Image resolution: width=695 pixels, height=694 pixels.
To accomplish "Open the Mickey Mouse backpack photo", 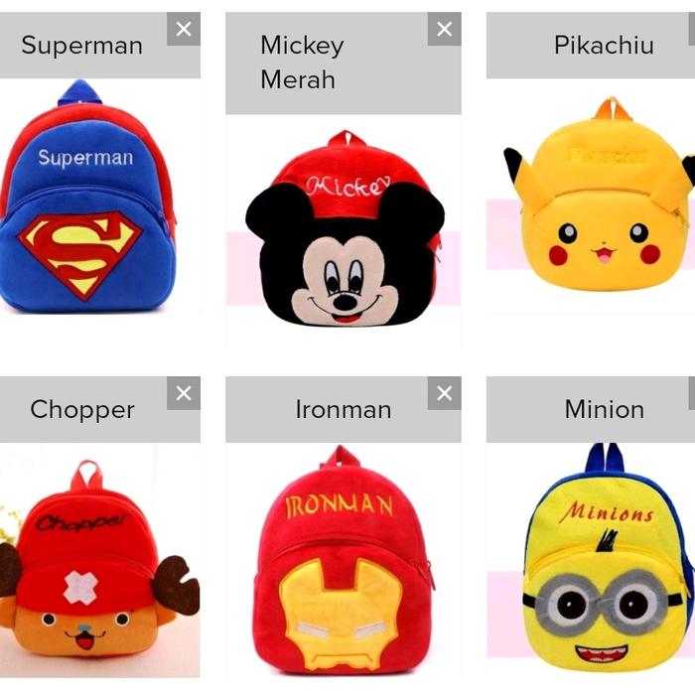I will (x=344, y=228).
